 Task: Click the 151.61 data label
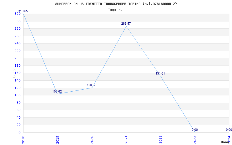(x=160, y=74)
